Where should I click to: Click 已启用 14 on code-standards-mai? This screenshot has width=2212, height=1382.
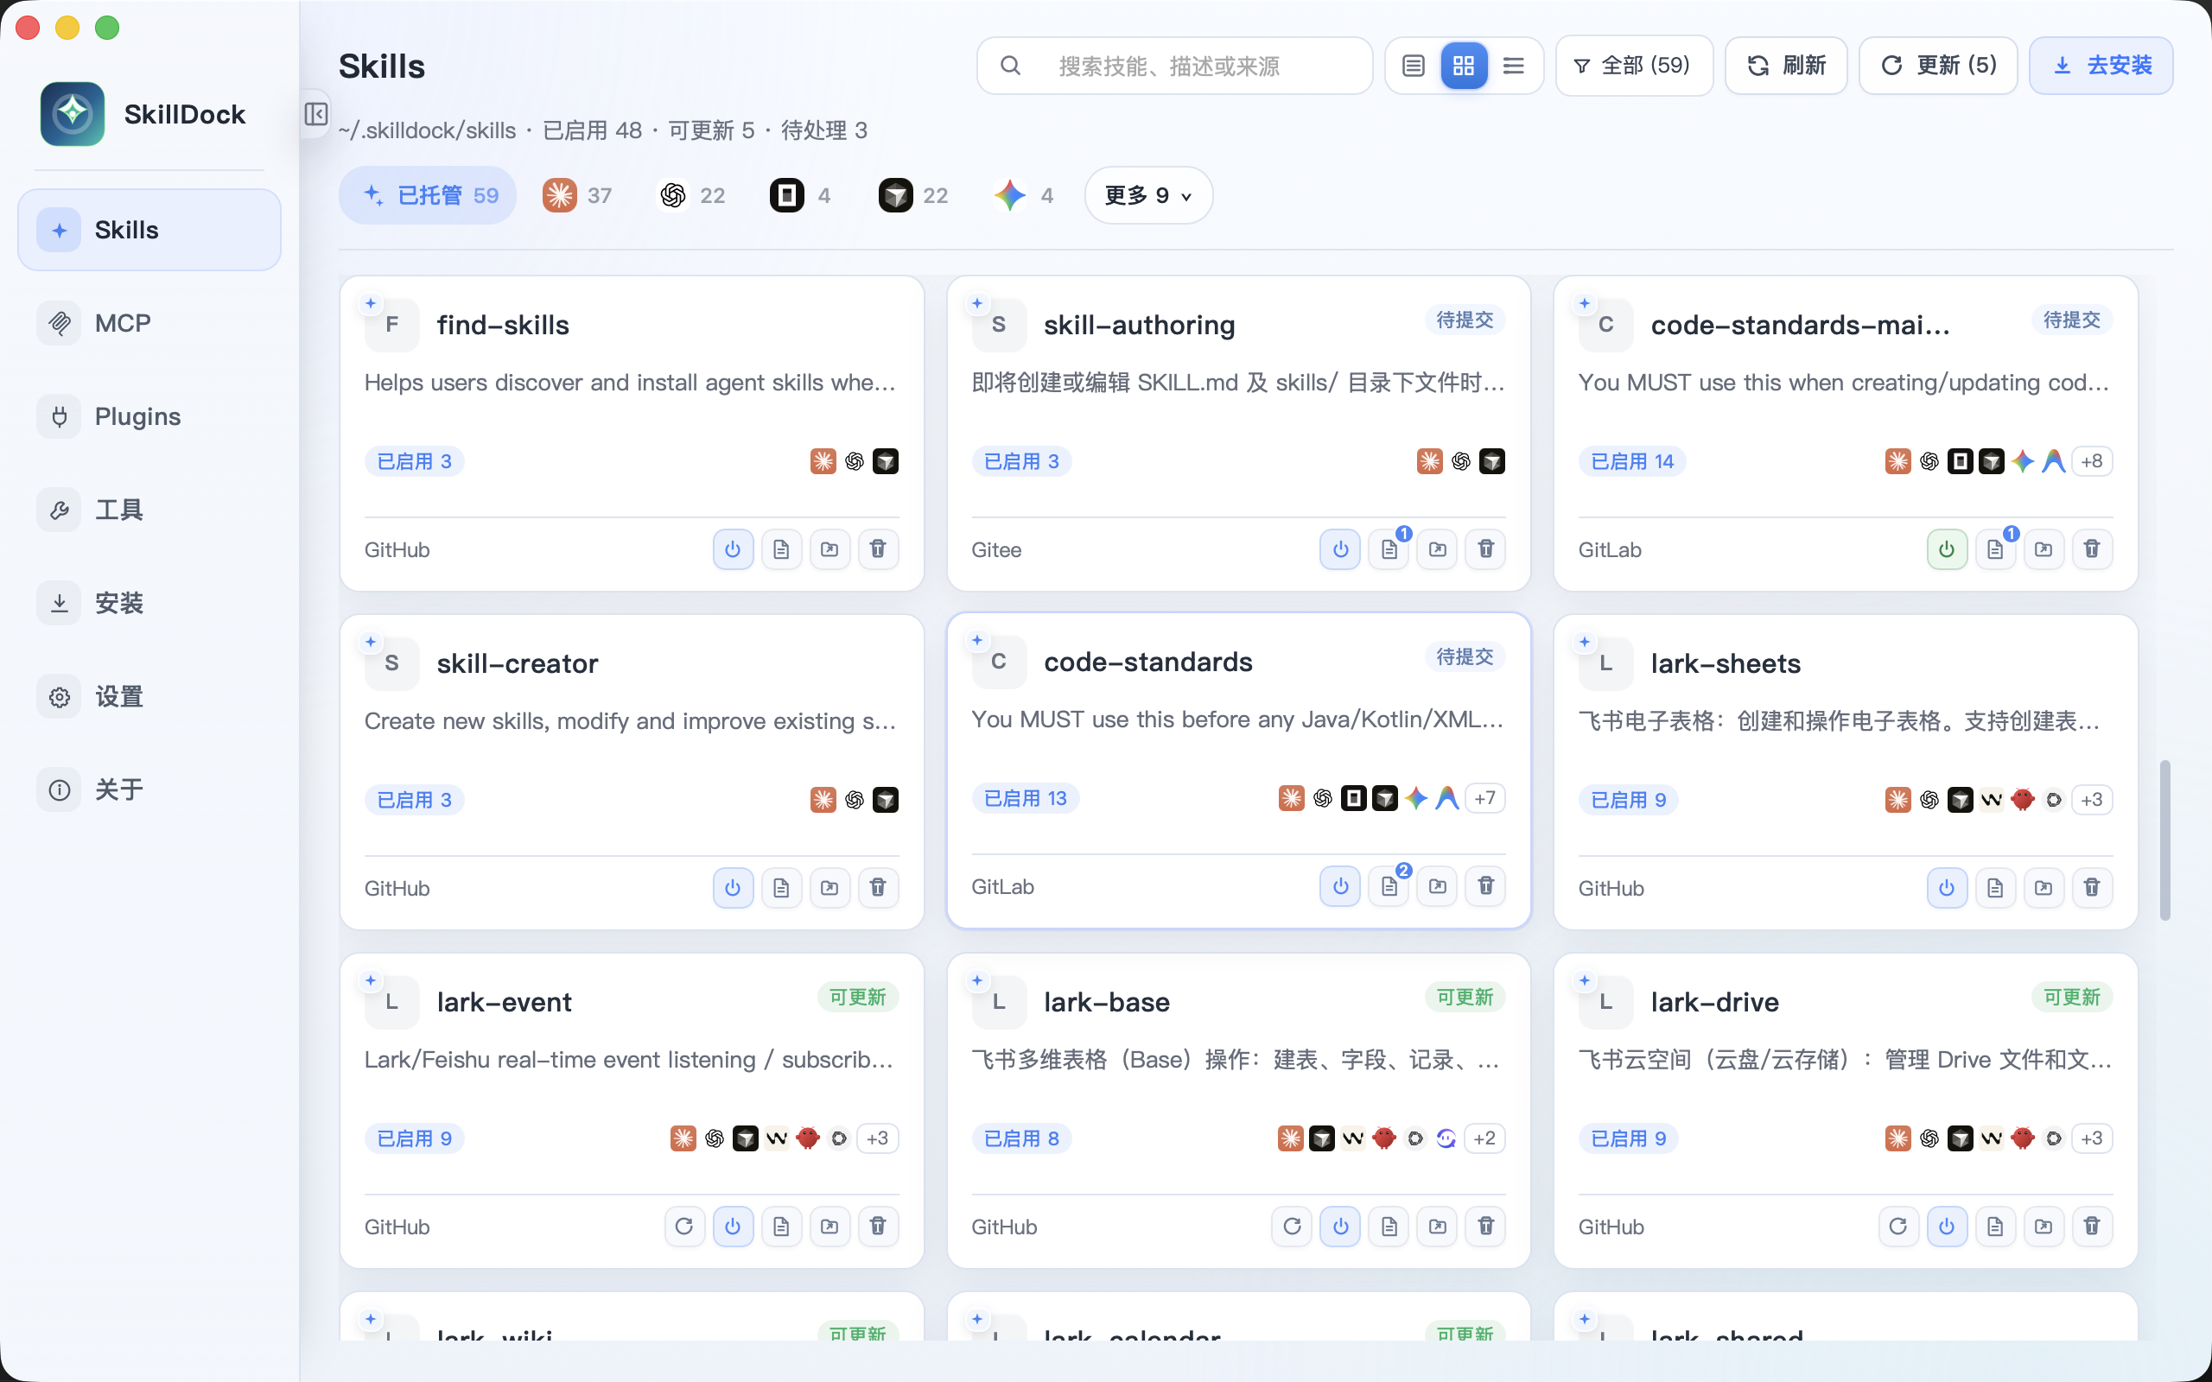pos(1631,461)
